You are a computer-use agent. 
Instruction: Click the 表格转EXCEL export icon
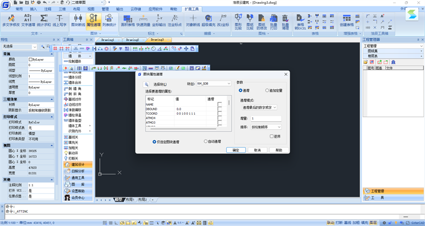pos(300,19)
